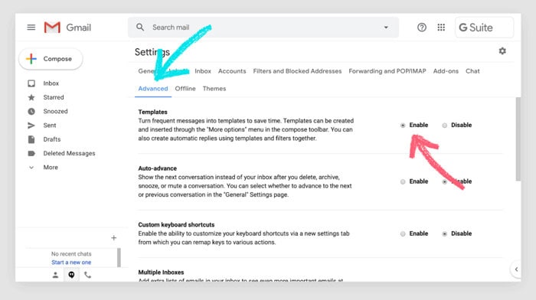
Task: Disable Templates radio button
Action: 444,126
